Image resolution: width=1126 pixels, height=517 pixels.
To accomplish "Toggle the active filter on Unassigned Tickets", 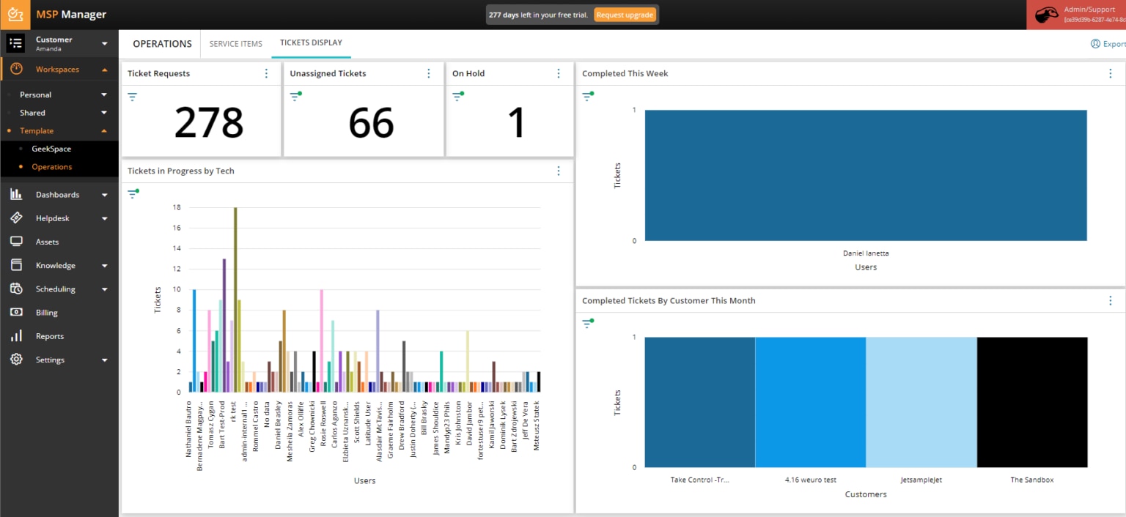I will [295, 96].
